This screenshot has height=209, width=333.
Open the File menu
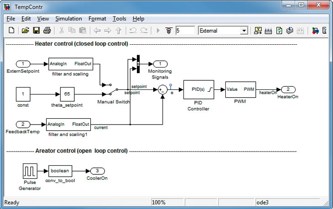coord(11,19)
